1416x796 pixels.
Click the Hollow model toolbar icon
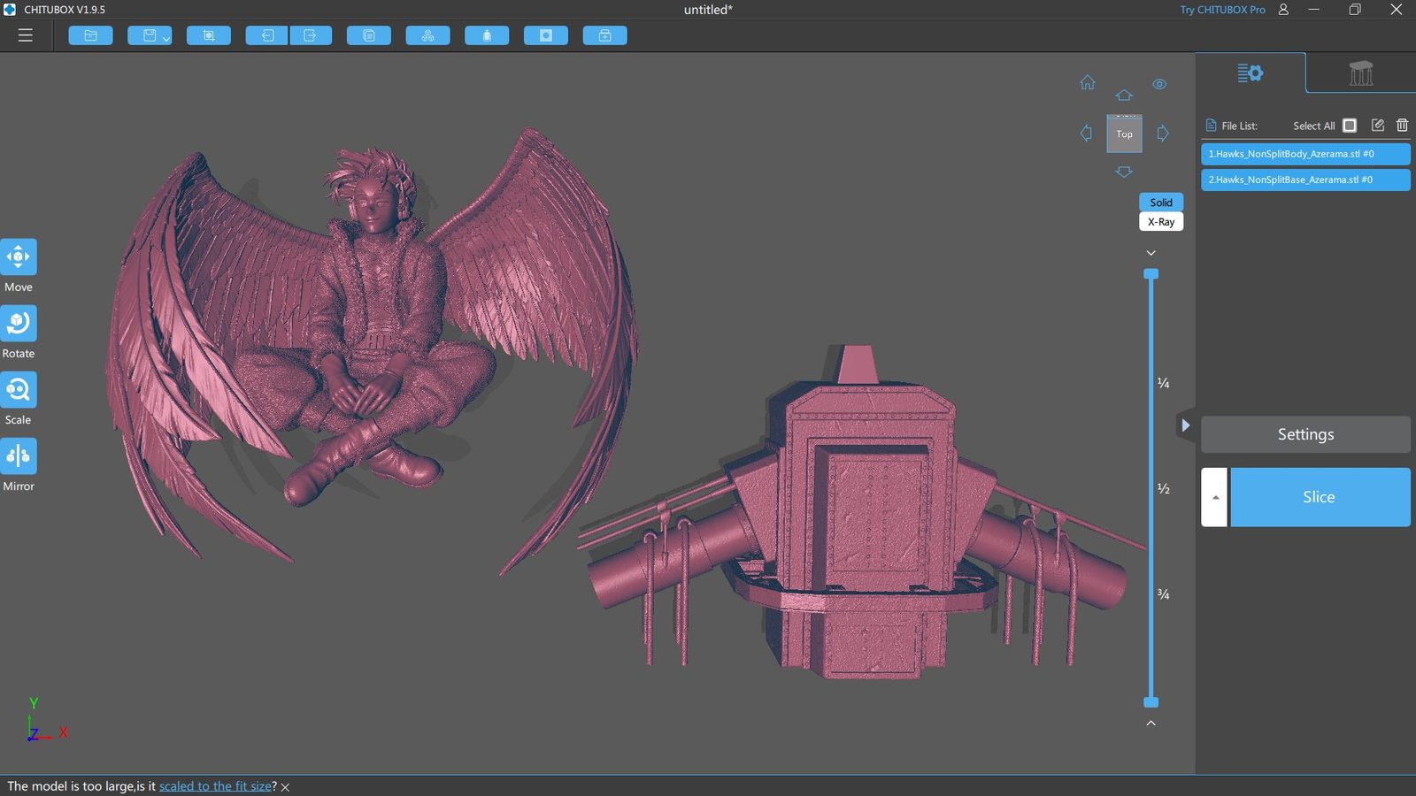[487, 35]
